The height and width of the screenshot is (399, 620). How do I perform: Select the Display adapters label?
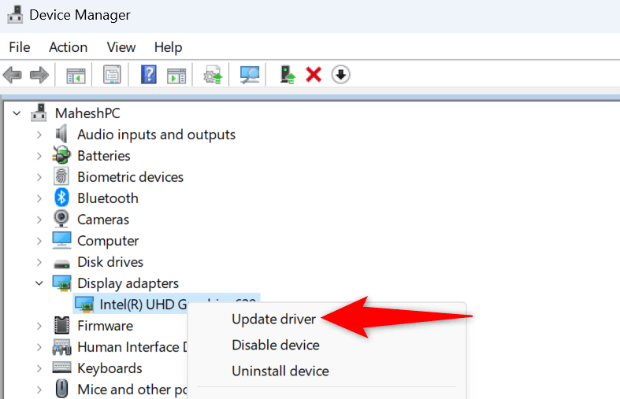128,283
